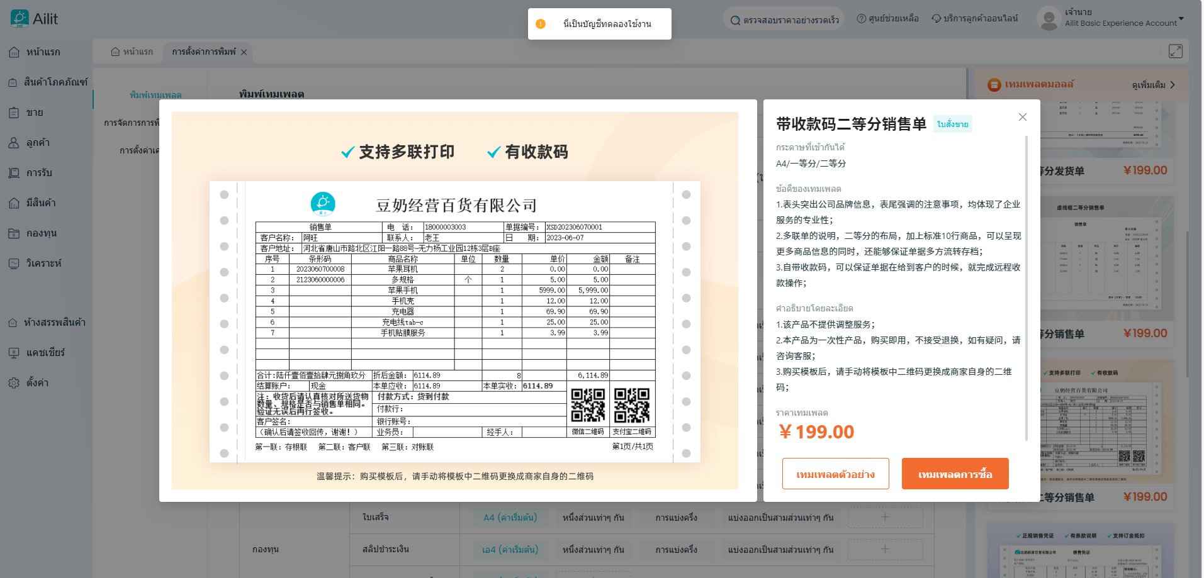
Task: Close the การตั้งค่าการพิมพ์ tab
Action: [244, 52]
